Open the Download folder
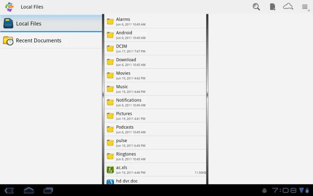The height and width of the screenshot is (196, 313). coord(155,62)
